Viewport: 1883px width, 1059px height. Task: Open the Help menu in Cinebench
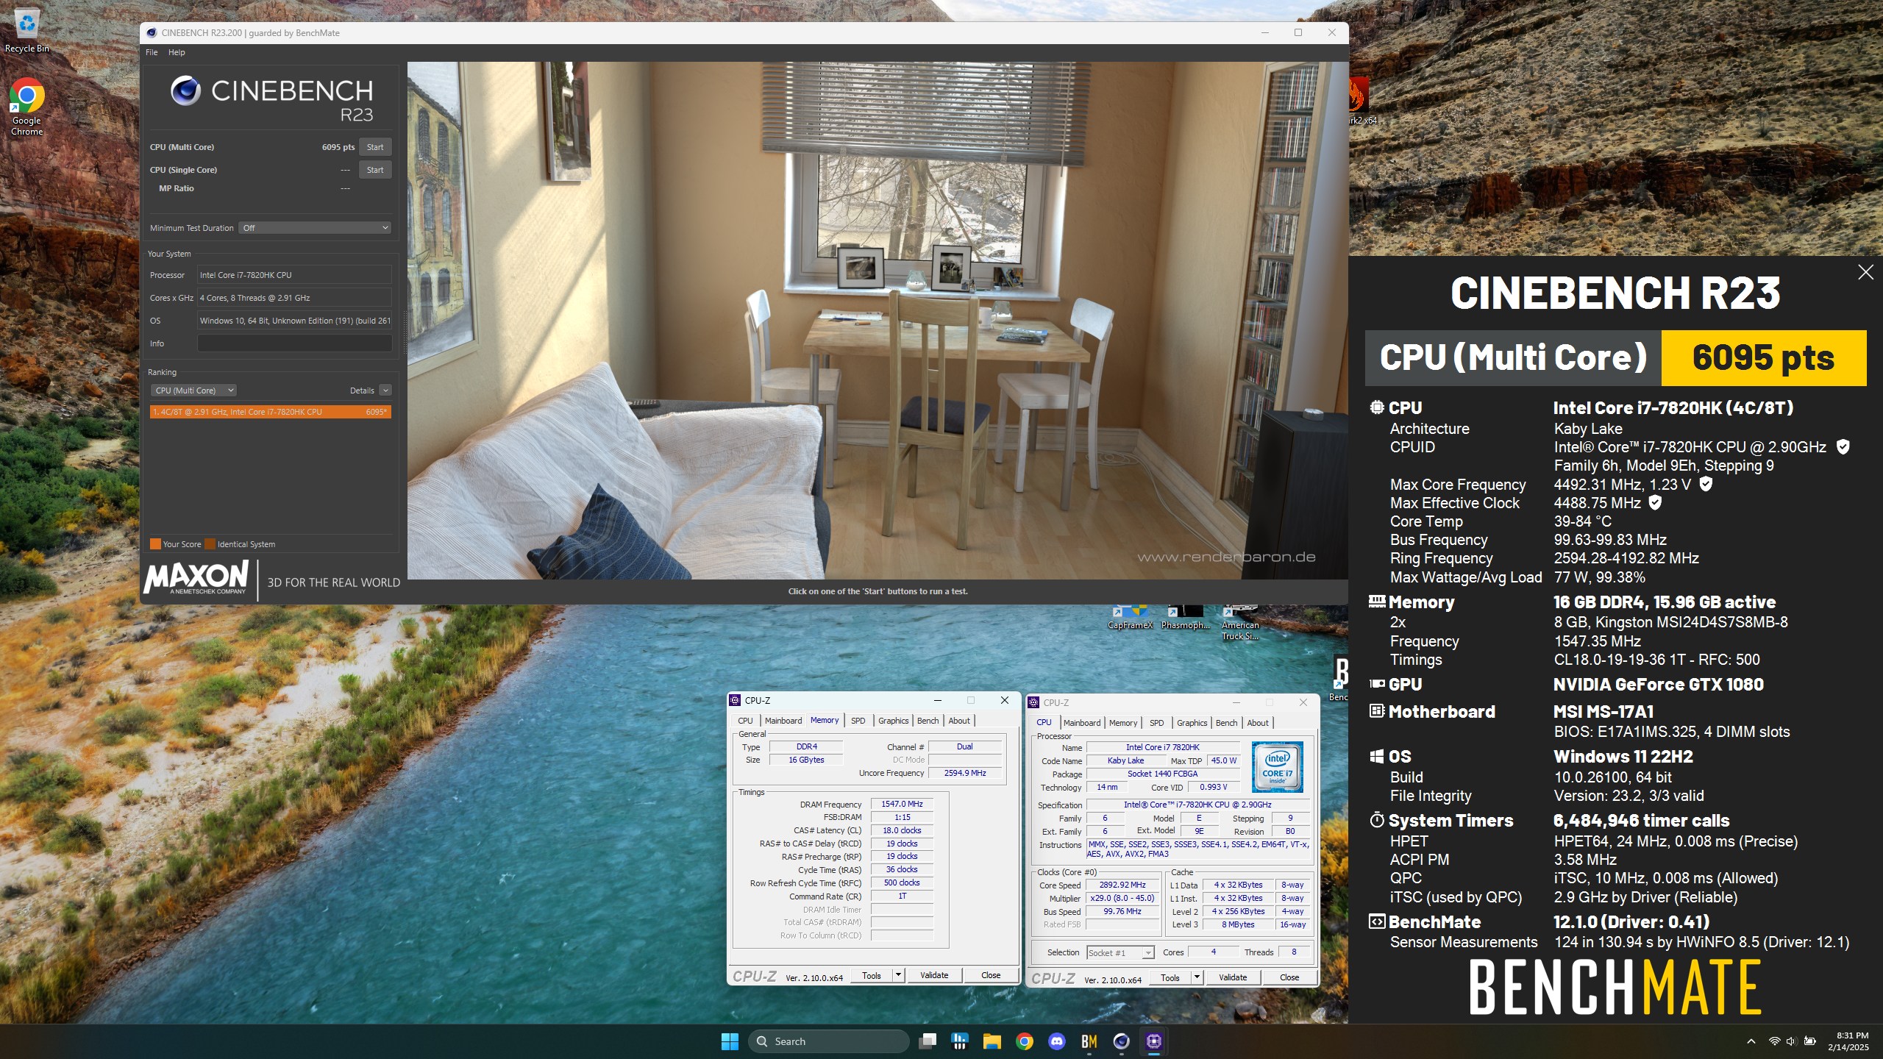pyautogui.click(x=177, y=52)
